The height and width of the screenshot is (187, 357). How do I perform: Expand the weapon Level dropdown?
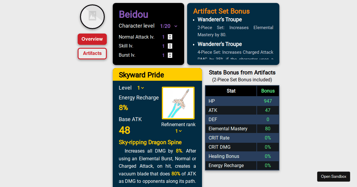tap(140, 88)
